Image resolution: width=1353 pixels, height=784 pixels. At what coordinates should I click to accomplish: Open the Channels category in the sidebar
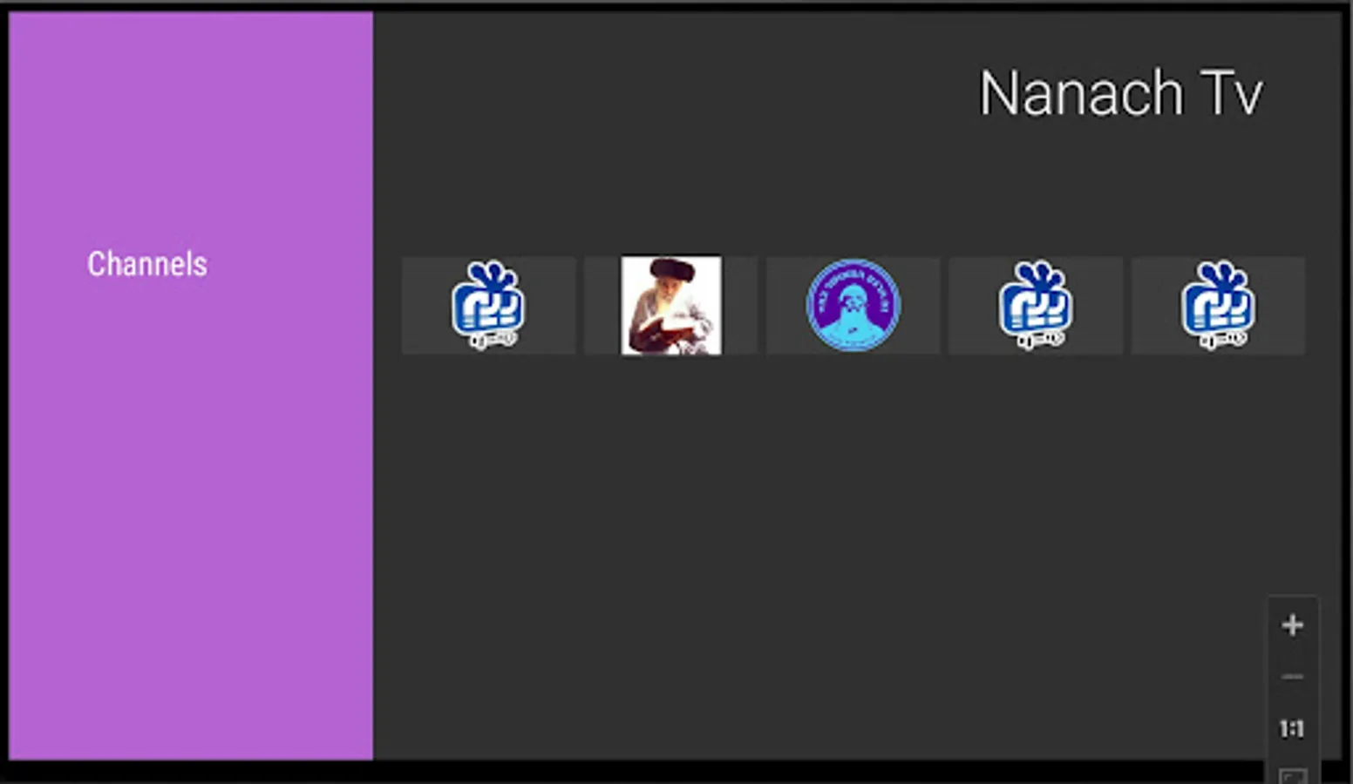pyautogui.click(x=147, y=264)
